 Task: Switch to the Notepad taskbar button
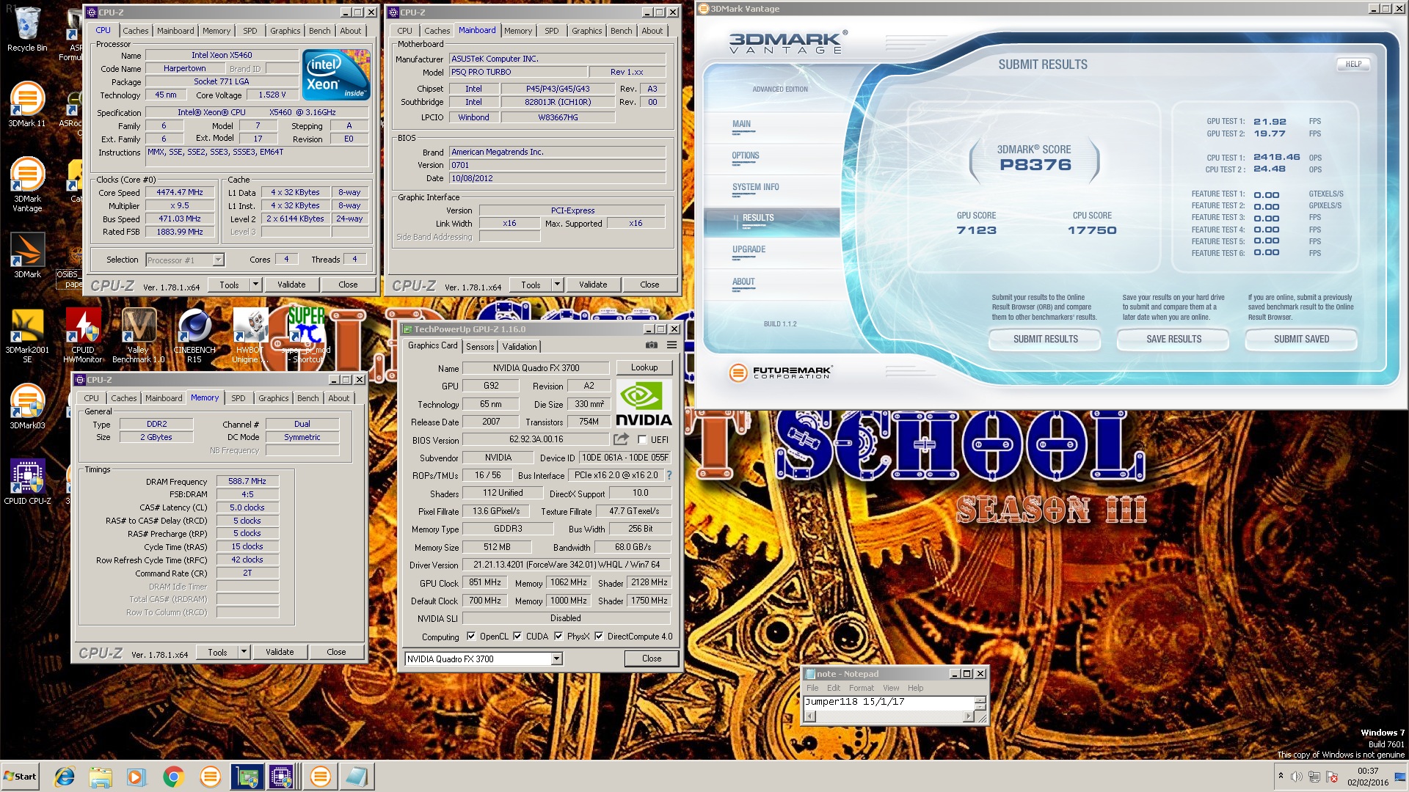click(357, 777)
